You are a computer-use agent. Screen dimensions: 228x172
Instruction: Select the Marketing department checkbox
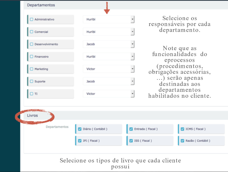click(x=32, y=69)
